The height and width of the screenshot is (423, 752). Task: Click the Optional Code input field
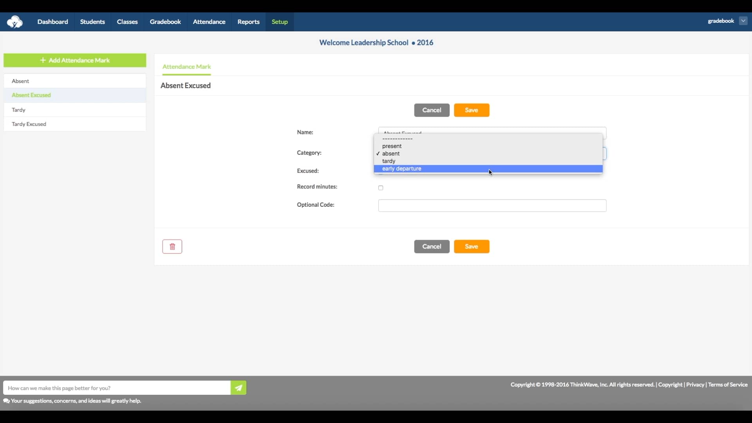click(492, 205)
